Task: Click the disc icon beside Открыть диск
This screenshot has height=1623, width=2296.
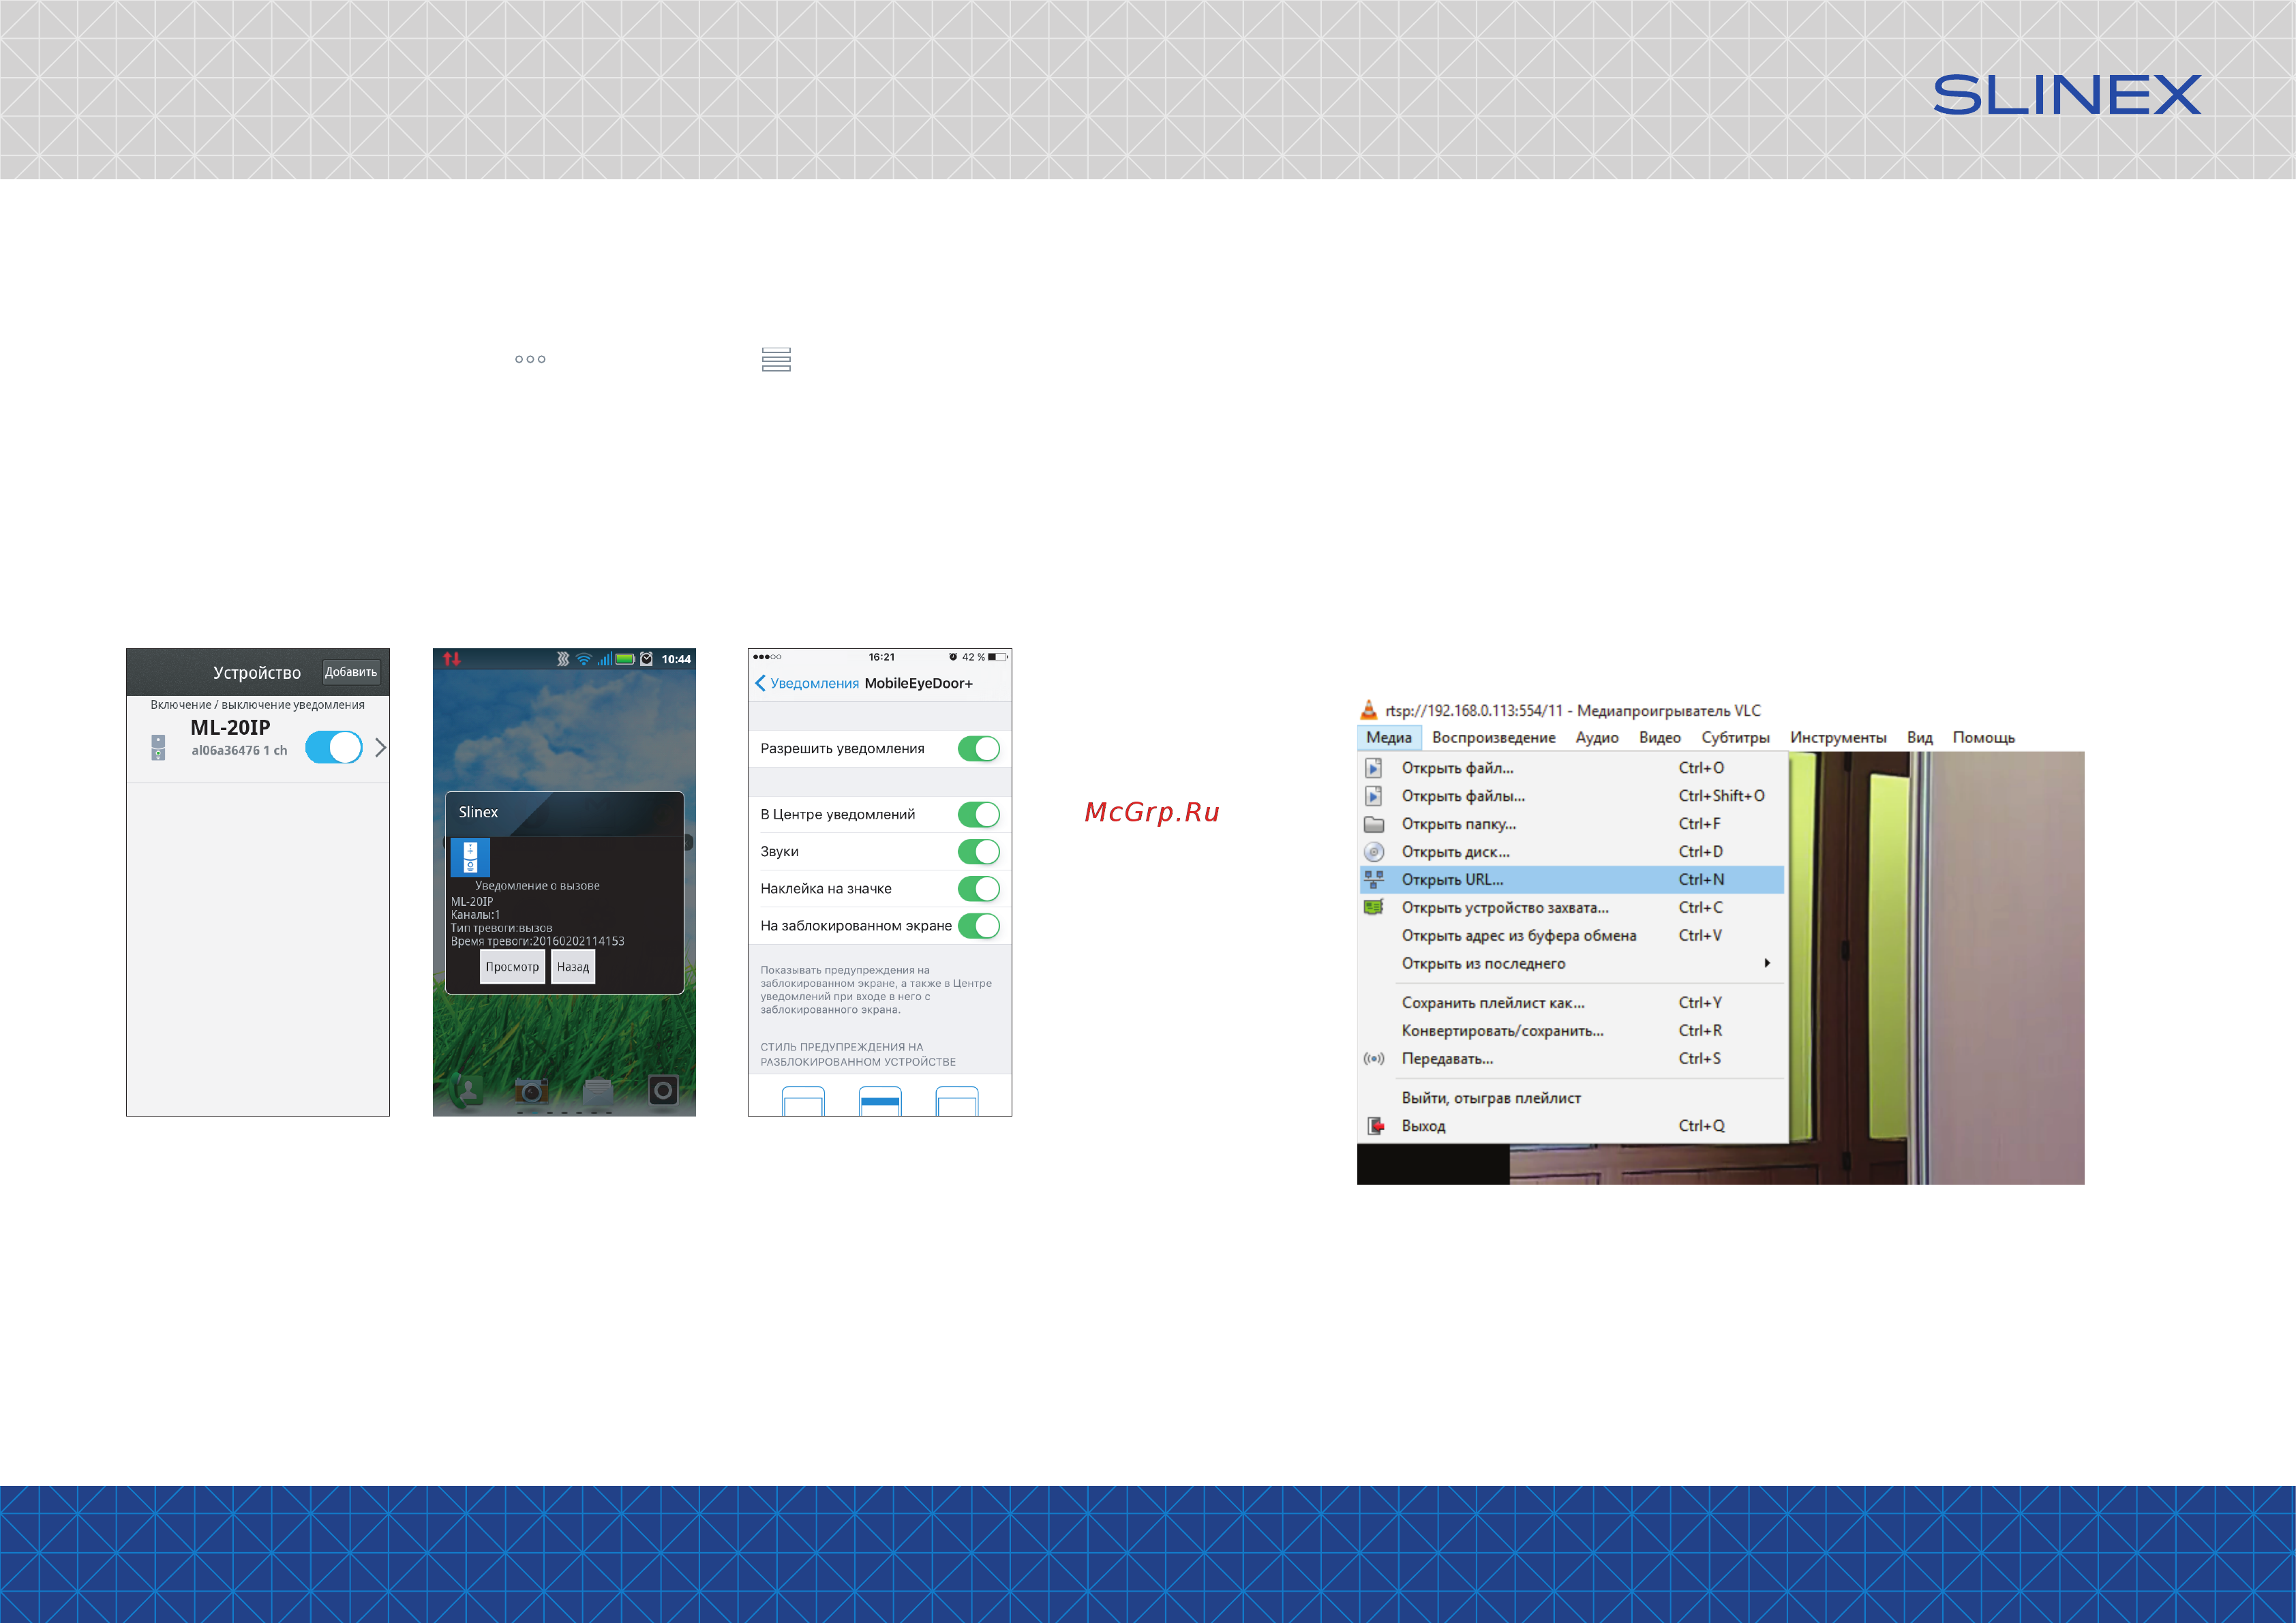Action: [x=1374, y=852]
